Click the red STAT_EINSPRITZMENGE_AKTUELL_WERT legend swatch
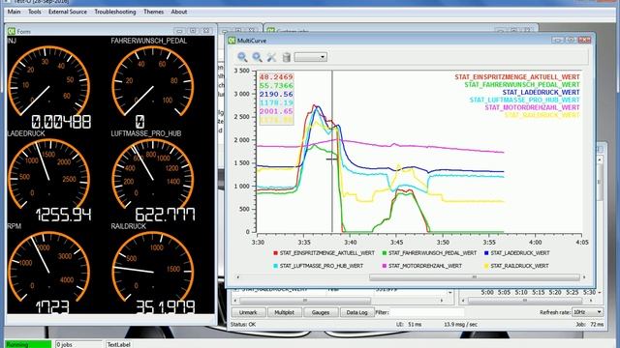Viewport: 620px width, 348px height. point(275,253)
